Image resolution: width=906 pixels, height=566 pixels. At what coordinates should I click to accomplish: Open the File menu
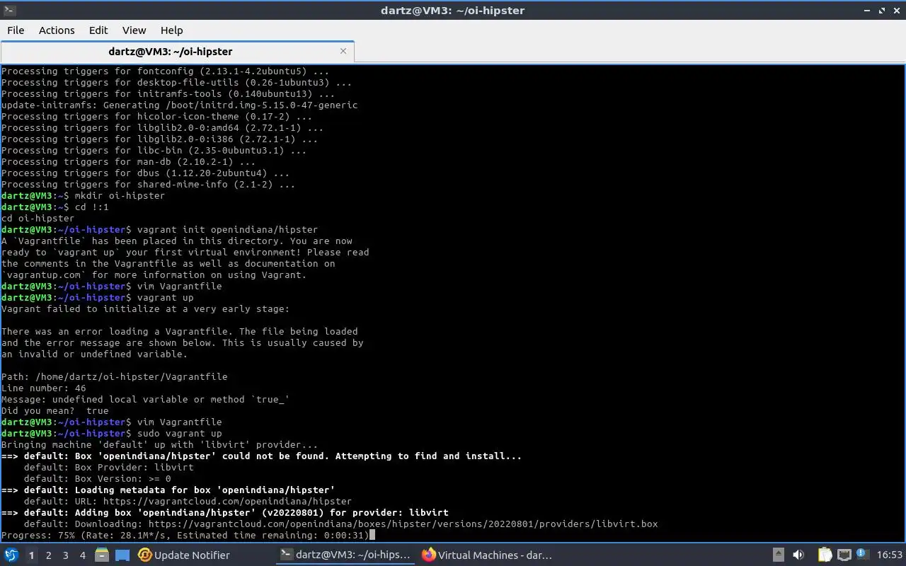point(16,30)
